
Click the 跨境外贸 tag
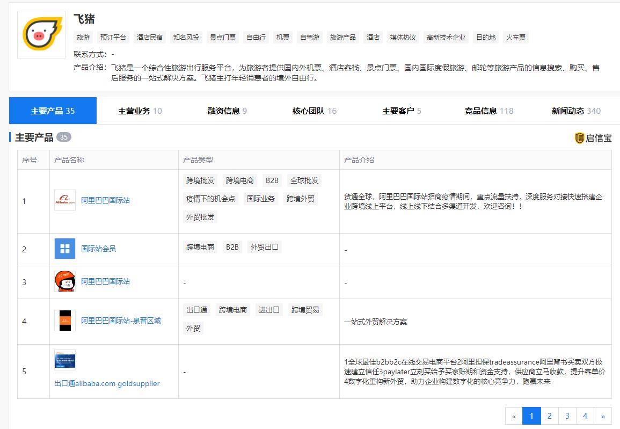301,199
